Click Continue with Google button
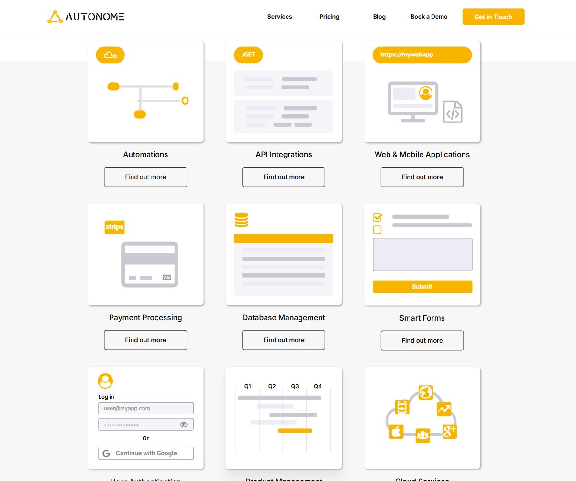 click(x=146, y=453)
